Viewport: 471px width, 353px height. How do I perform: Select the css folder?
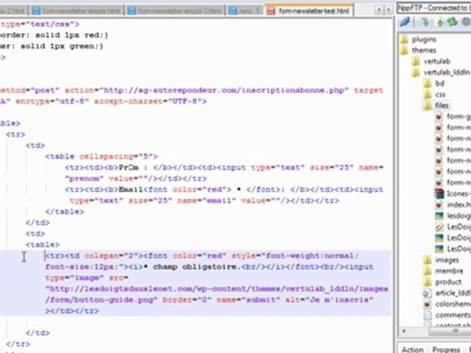click(x=441, y=95)
